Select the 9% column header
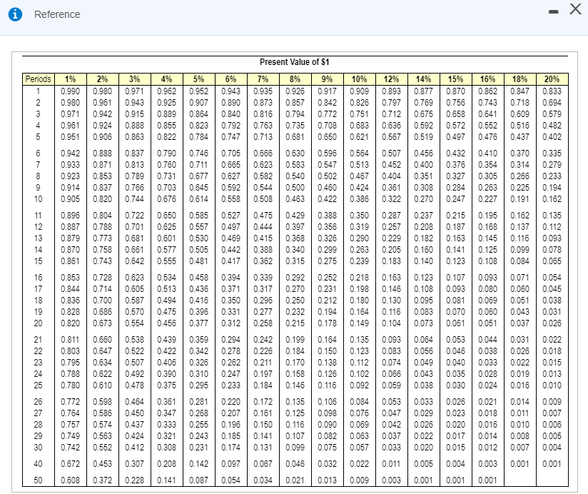 (x=328, y=79)
